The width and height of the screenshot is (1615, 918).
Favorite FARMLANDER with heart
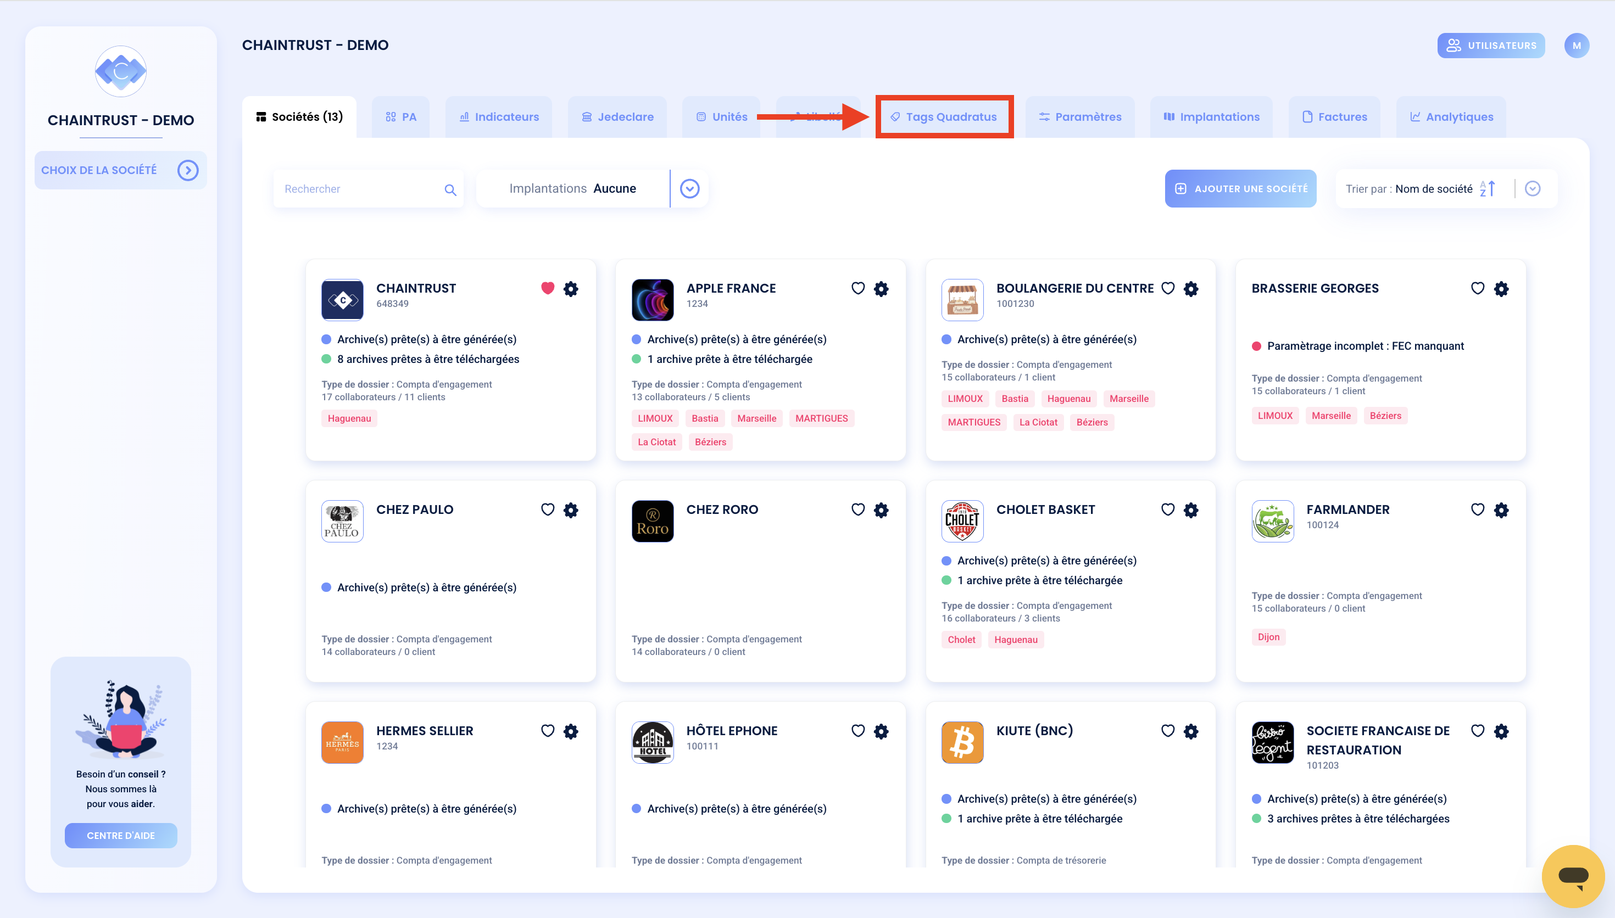pyautogui.click(x=1478, y=510)
